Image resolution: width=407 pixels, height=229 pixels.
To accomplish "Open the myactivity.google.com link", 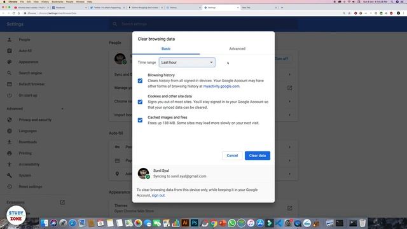I will click(x=221, y=87).
